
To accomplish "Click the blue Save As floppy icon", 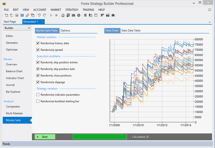I will [x=22, y=15].
